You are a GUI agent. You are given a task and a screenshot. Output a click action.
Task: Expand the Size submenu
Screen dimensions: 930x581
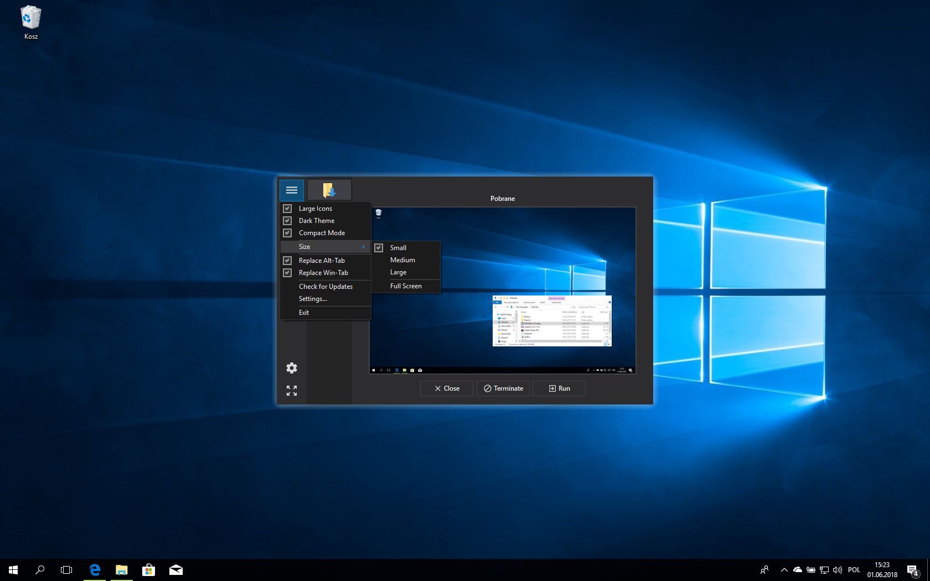(325, 247)
